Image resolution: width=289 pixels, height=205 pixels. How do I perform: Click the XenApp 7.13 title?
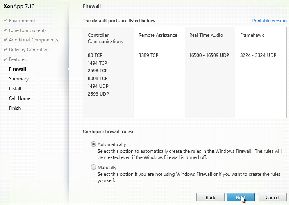tap(19, 6)
